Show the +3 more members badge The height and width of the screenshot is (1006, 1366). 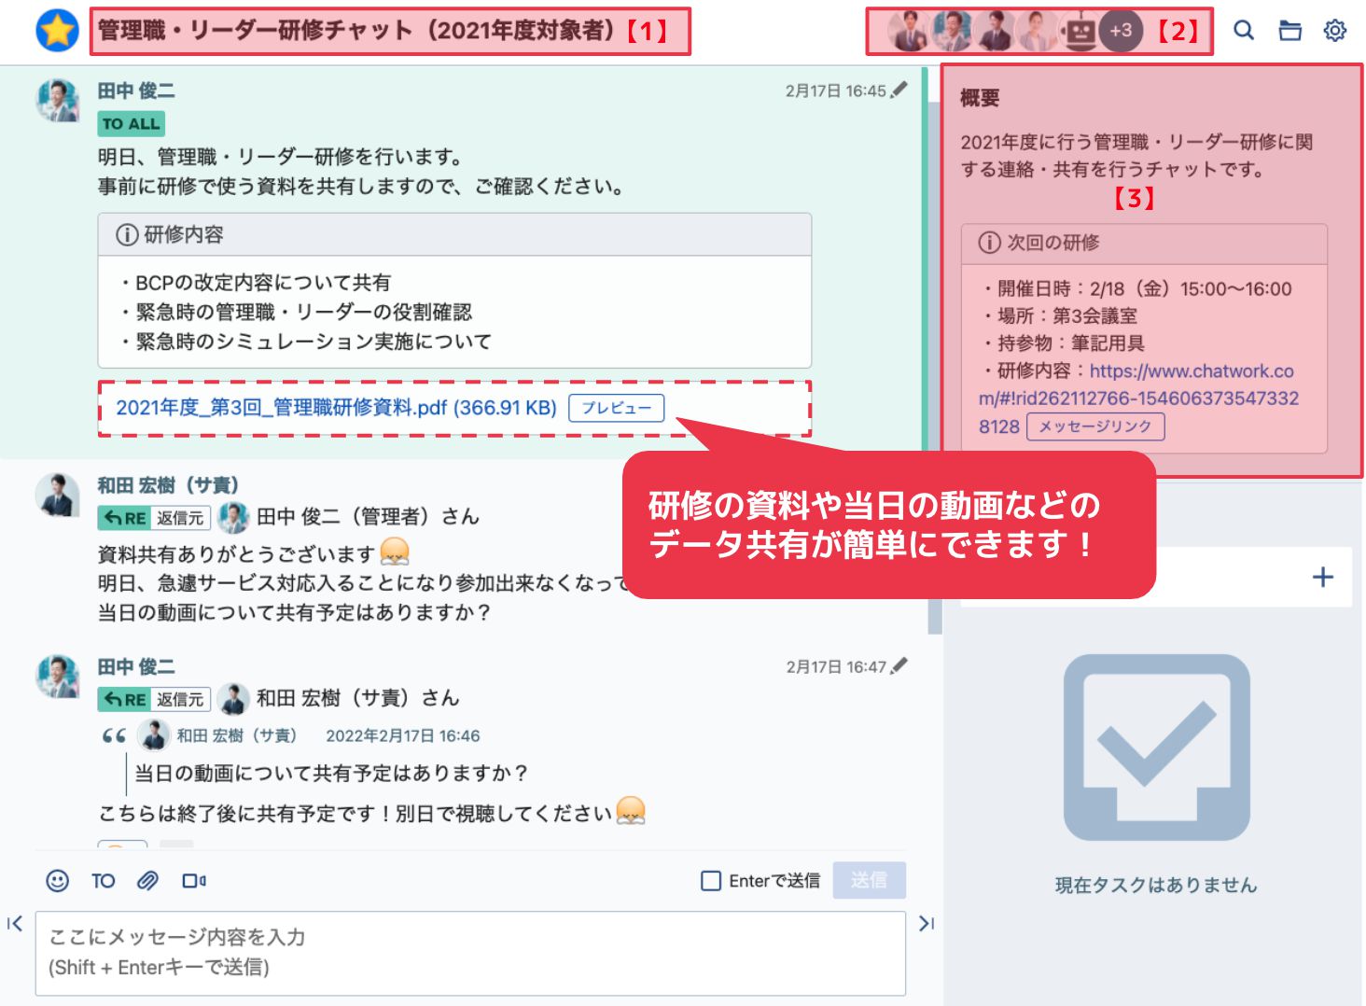pos(1121,31)
